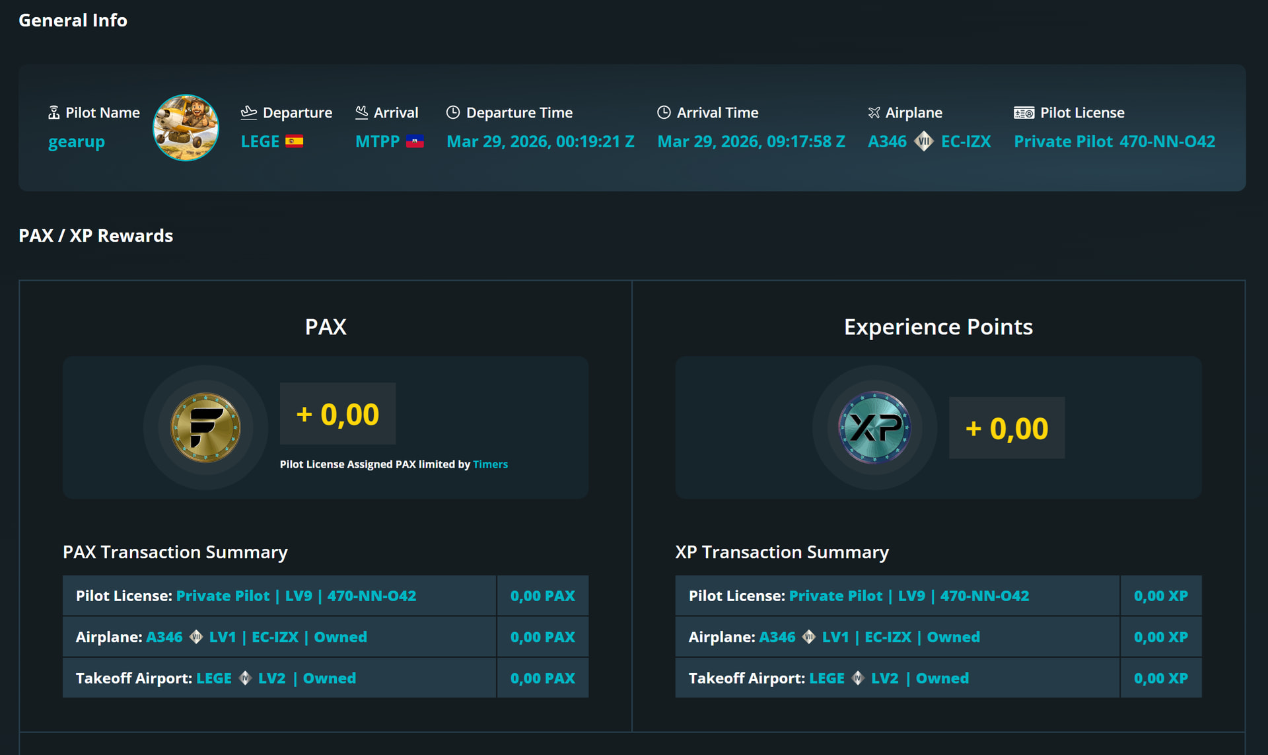Click the Pilot License card icon
This screenshot has height=755, width=1268.
[x=1024, y=113]
